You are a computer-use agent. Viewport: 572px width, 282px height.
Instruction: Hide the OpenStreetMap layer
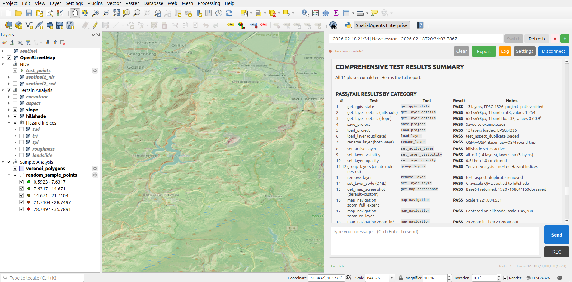pyautogui.click(x=9, y=57)
